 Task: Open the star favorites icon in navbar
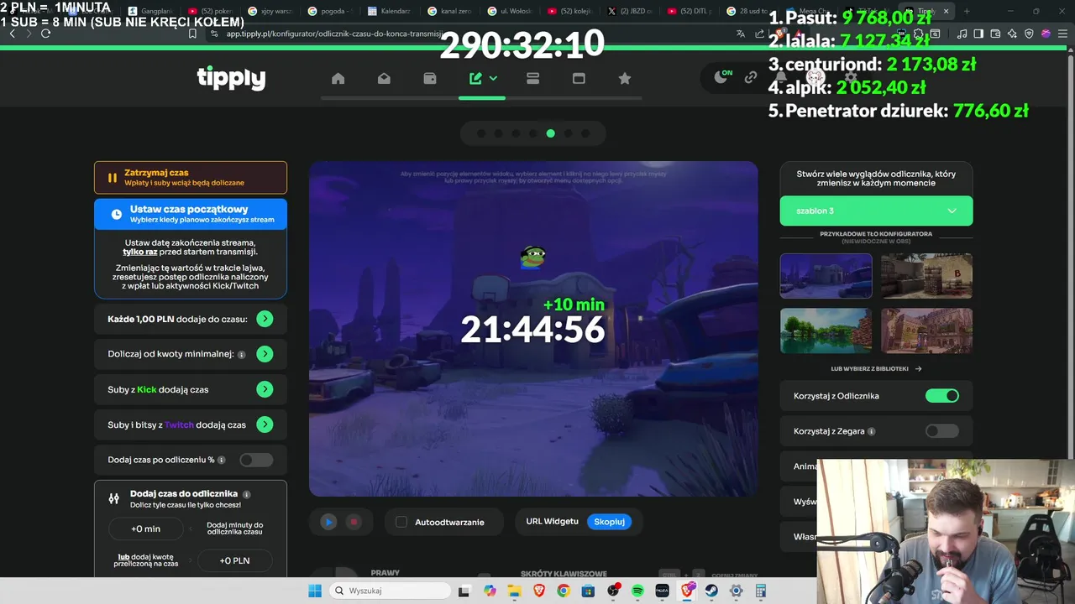coord(624,78)
